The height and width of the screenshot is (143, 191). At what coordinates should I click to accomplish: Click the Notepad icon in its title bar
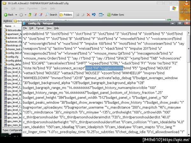tap(25, 23)
